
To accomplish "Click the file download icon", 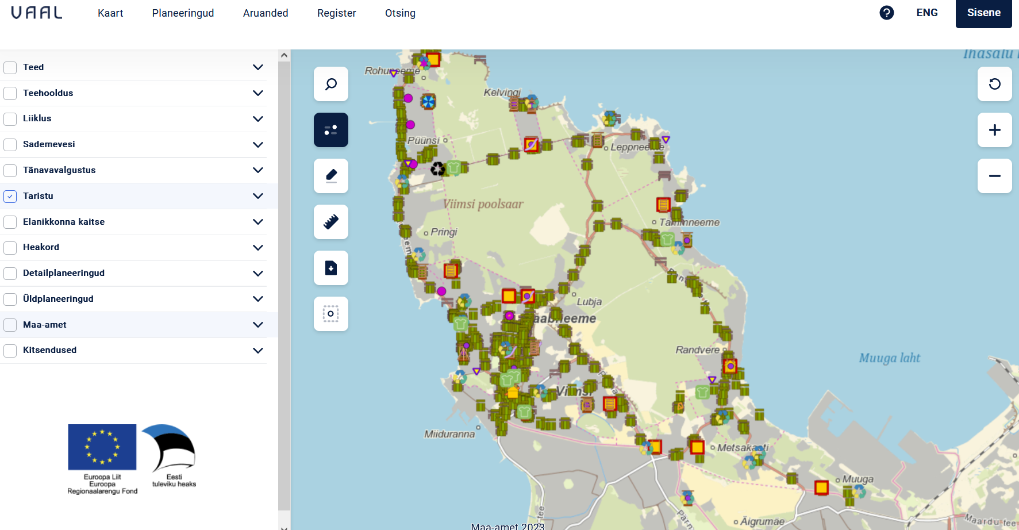I will pos(331,268).
